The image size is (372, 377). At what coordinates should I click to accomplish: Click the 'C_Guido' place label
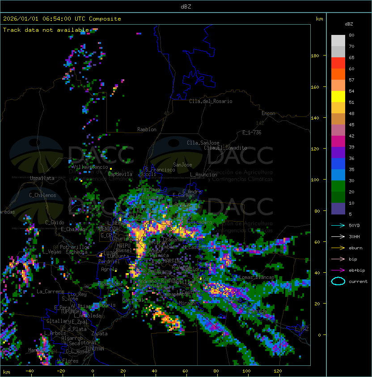click(55, 223)
